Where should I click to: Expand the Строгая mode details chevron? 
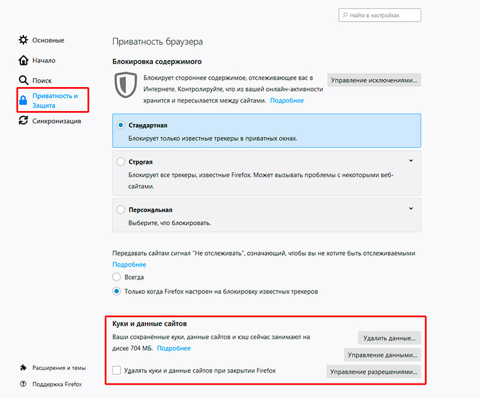click(411, 161)
